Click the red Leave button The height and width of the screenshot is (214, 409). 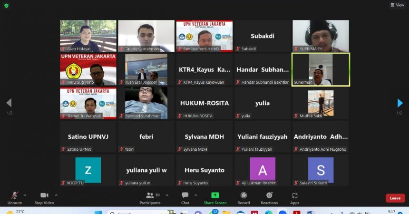395,198
